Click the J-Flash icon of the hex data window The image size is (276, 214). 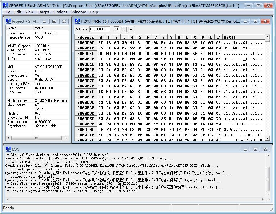[x=77, y=21]
